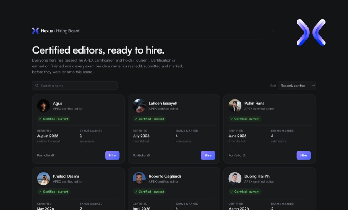Select the name Khaled Osama
This screenshot has height=210, width=348.
coord(66,176)
